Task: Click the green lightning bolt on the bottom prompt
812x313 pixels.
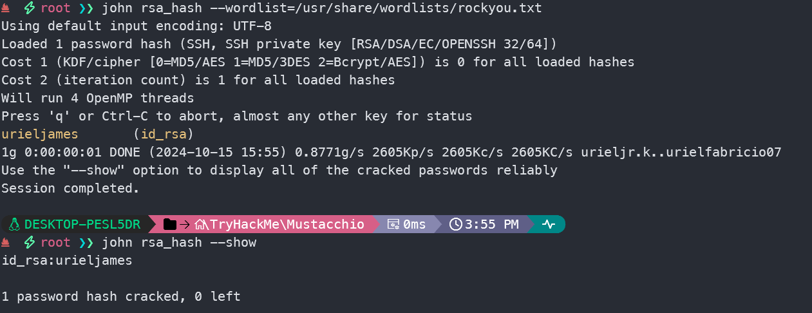Action: click(x=28, y=242)
